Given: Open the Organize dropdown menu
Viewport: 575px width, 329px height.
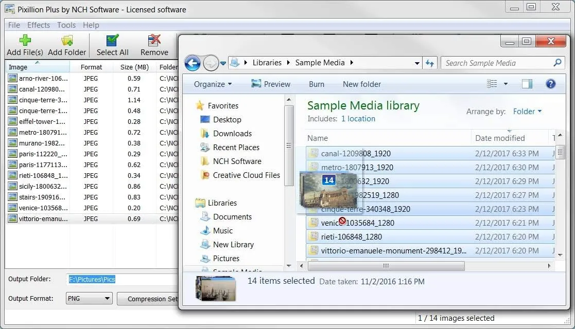Looking at the screenshot, I should coord(213,84).
